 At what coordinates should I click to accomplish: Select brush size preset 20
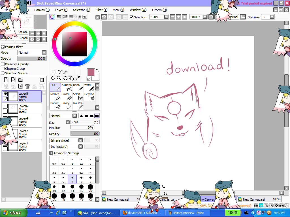[91, 188]
